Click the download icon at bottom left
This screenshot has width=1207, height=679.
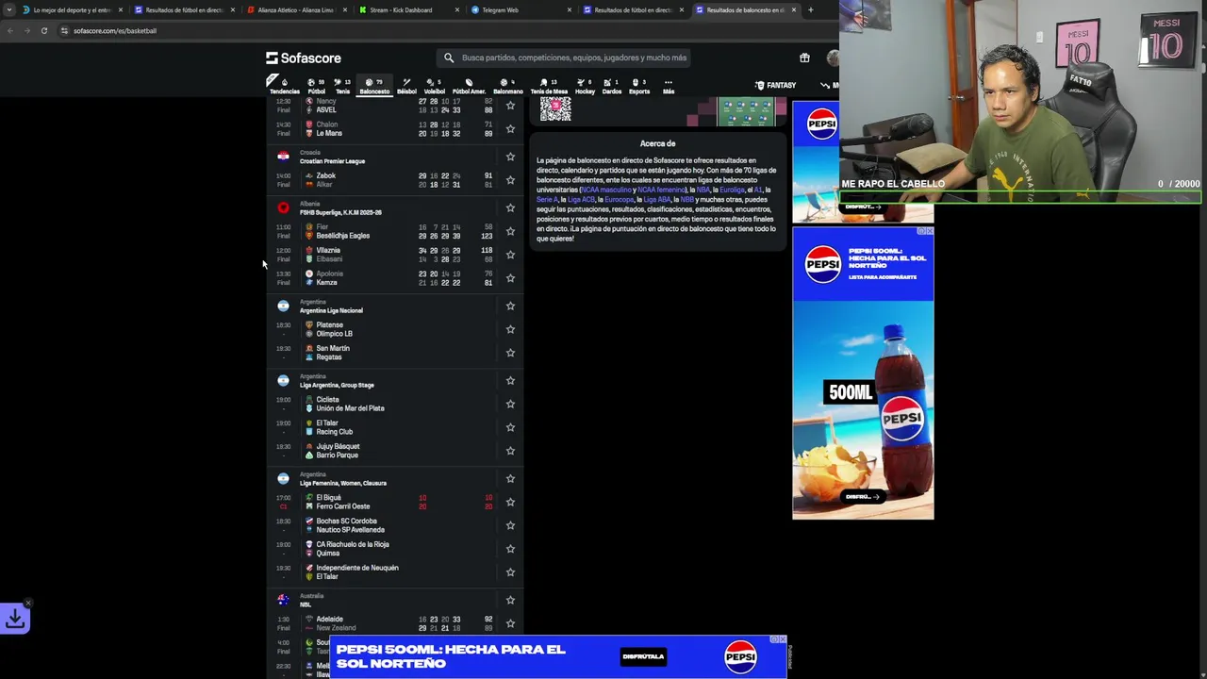click(x=15, y=619)
